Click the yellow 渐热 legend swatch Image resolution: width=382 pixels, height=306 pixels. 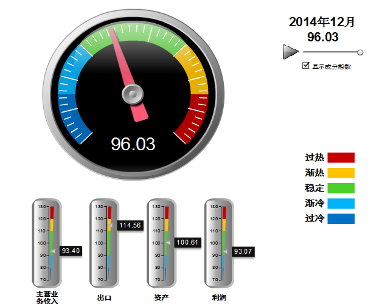pyautogui.click(x=341, y=173)
